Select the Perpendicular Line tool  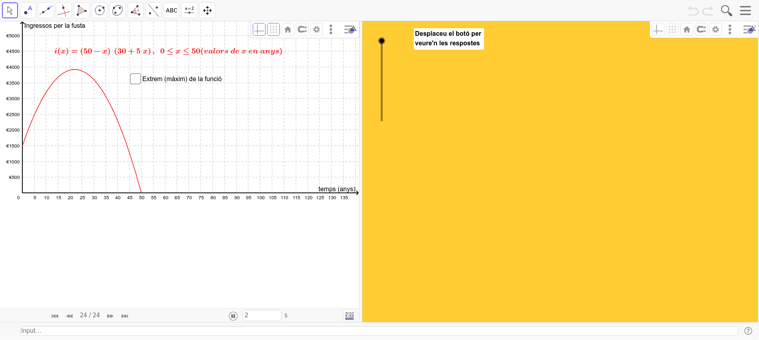(x=64, y=10)
